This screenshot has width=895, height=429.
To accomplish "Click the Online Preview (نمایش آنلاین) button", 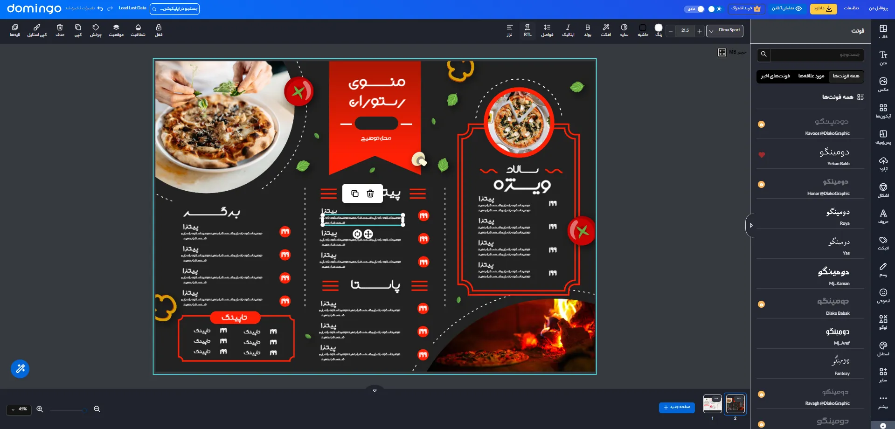I will pos(786,8).
